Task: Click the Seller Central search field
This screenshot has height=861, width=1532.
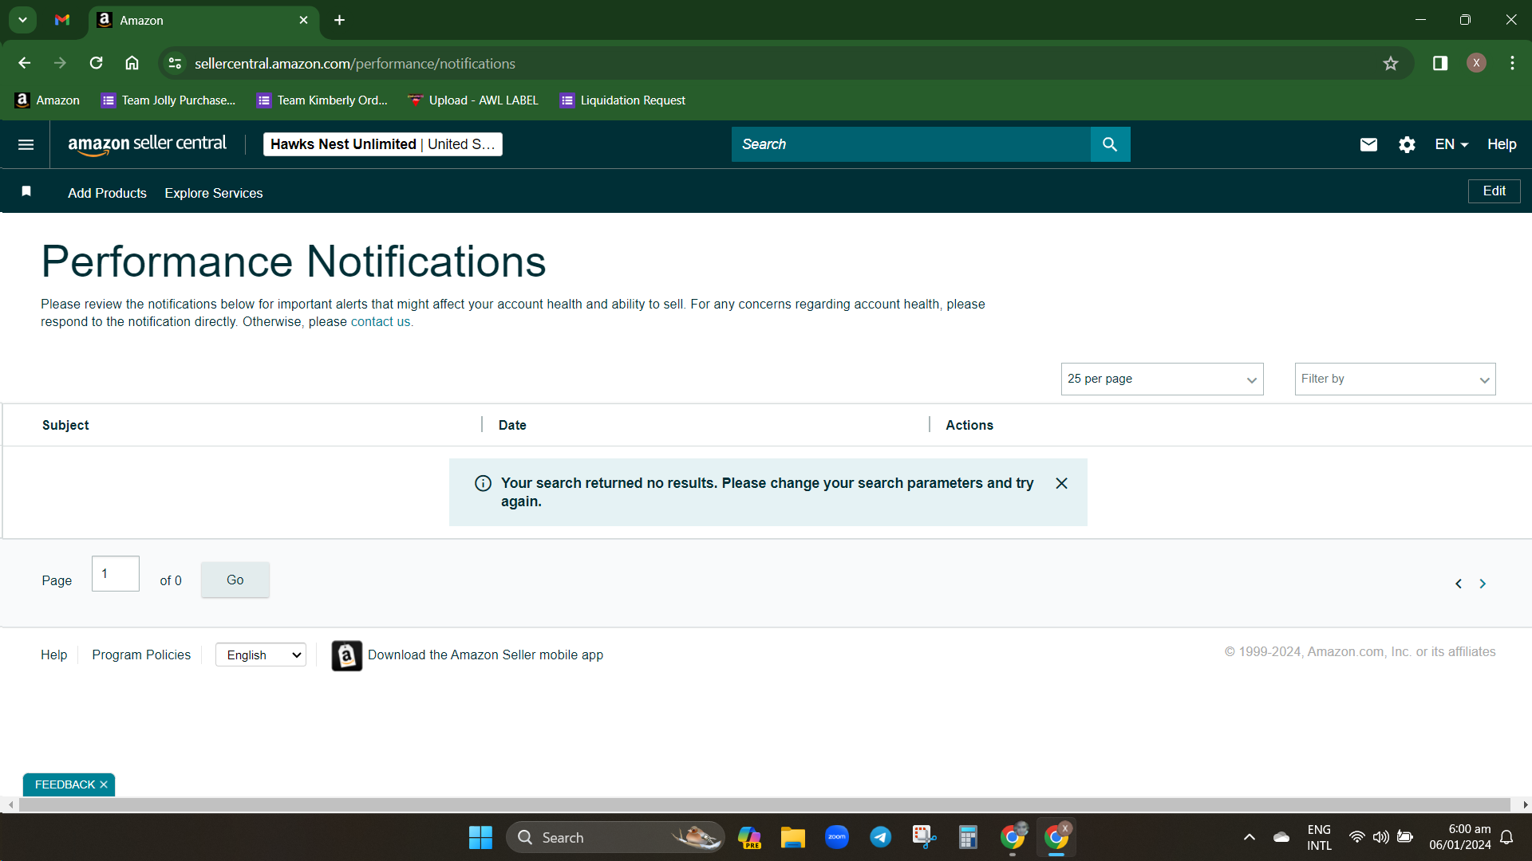Action: [911, 144]
